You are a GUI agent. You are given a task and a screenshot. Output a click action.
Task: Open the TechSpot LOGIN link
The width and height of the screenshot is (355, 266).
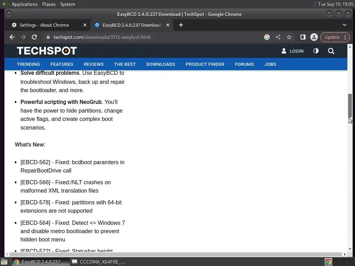(x=293, y=51)
